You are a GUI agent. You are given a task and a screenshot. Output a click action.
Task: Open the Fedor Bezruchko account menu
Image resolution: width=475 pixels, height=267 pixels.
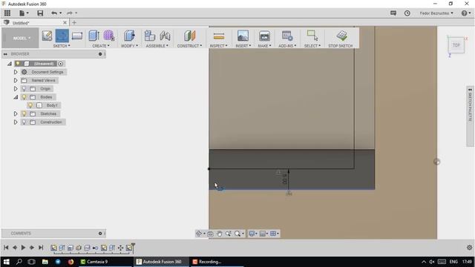(436, 13)
